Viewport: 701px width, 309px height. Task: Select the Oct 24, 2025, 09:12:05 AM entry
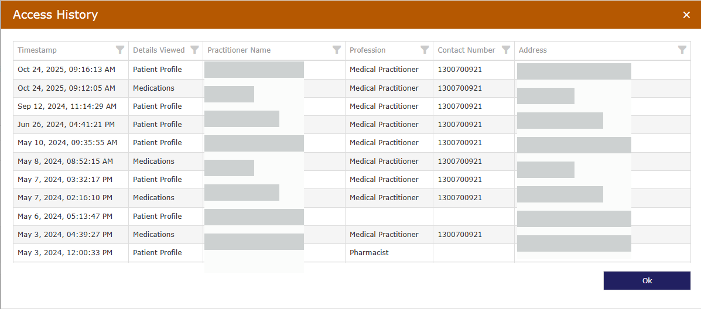pyautogui.click(x=66, y=88)
